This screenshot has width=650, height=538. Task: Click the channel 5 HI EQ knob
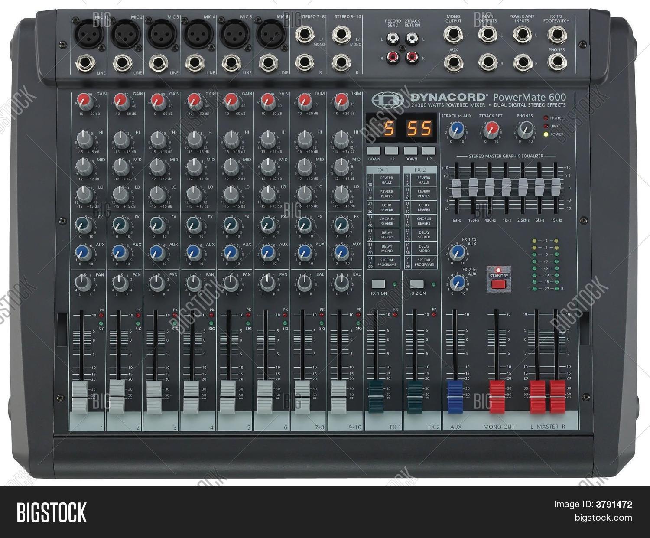(232, 139)
